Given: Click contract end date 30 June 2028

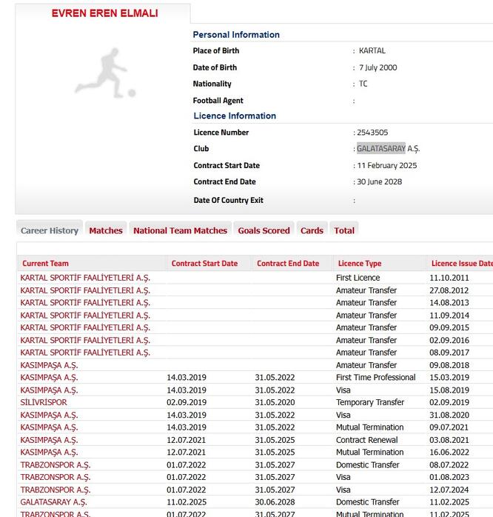Looking at the screenshot, I should point(380,181).
